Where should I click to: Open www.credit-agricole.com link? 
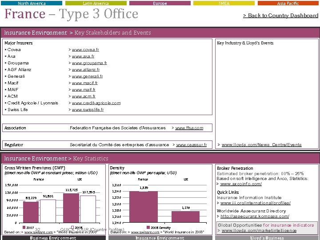pyautogui.click(x=96, y=103)
